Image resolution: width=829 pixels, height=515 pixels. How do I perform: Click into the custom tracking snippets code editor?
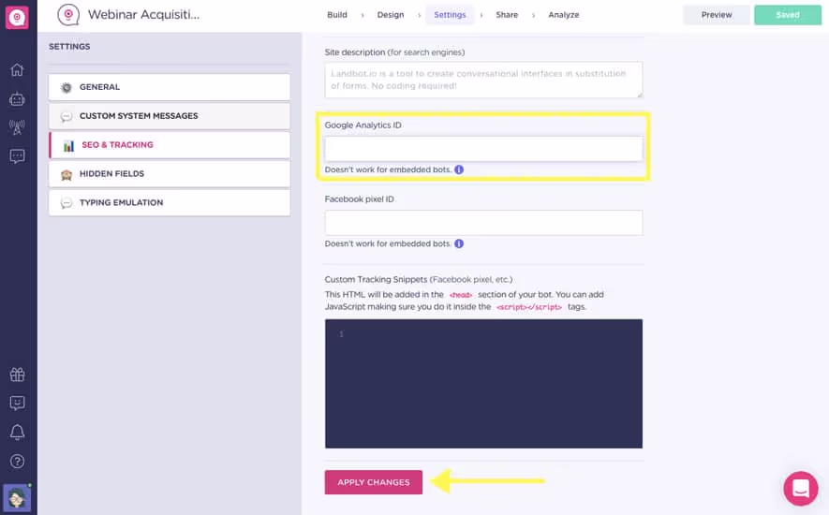click(483, 383)
